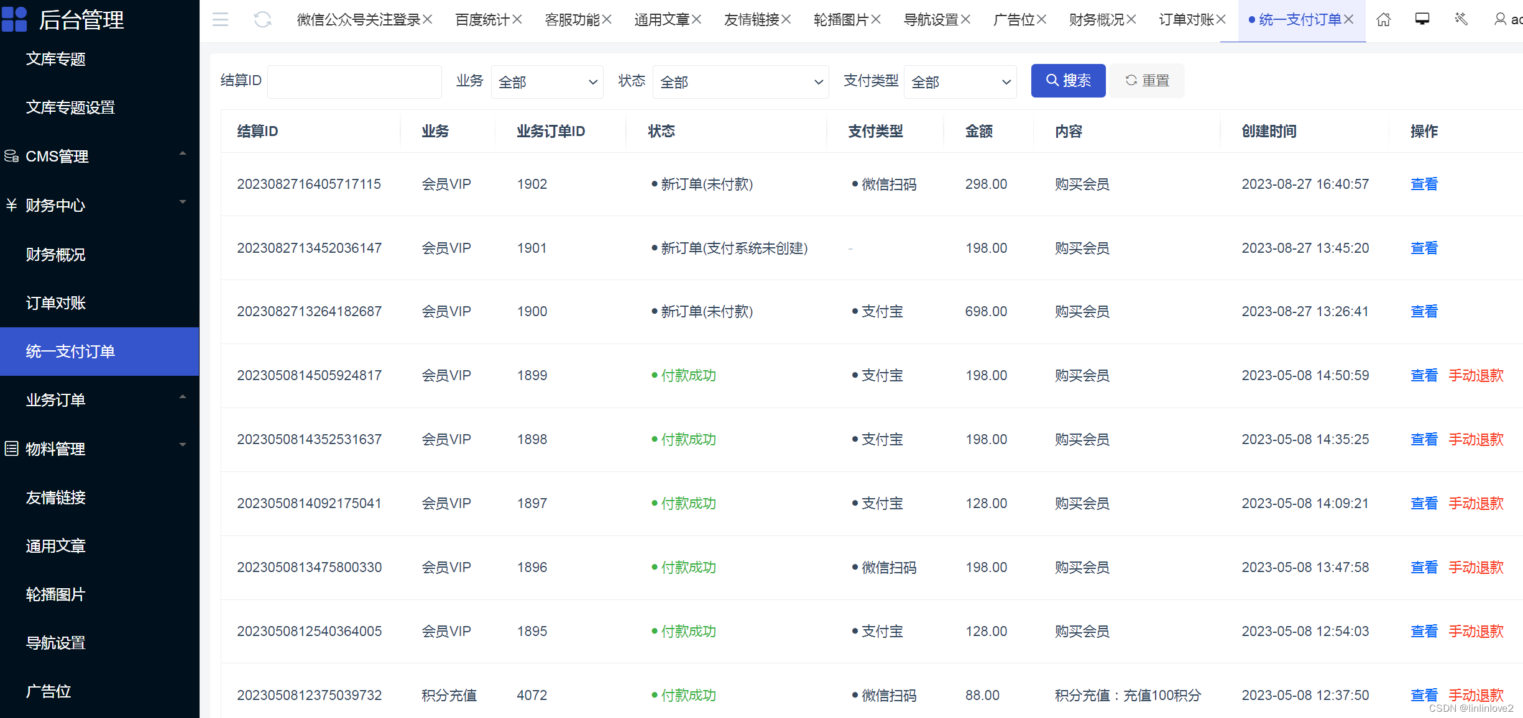
Task: Close the 通用文章 tab
Action: (x=696, y=20)
